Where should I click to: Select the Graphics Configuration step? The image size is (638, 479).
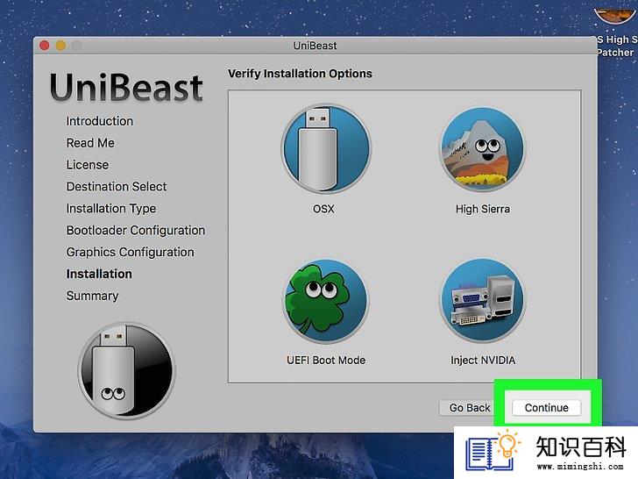pyautogui.click(x=130, y=252)
